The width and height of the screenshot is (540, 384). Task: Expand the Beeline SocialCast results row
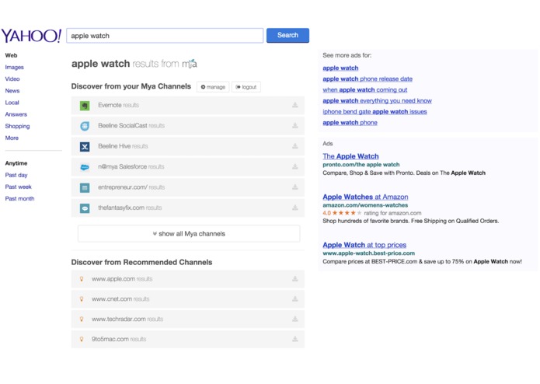pos(188,126)
